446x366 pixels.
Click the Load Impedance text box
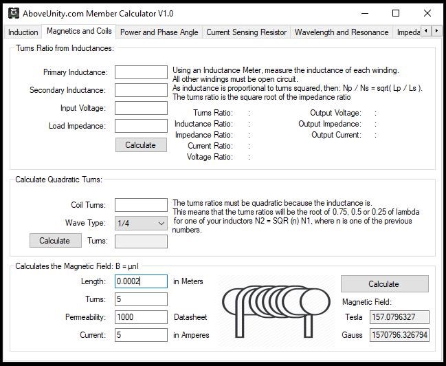tap(141, 126)
